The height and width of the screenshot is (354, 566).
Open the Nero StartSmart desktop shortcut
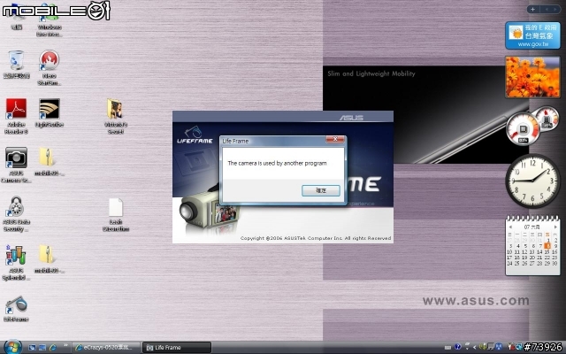[x=50, y=68]
